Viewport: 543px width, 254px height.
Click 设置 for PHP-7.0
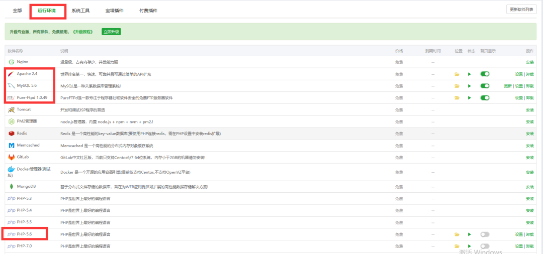(x=519, y=246)
